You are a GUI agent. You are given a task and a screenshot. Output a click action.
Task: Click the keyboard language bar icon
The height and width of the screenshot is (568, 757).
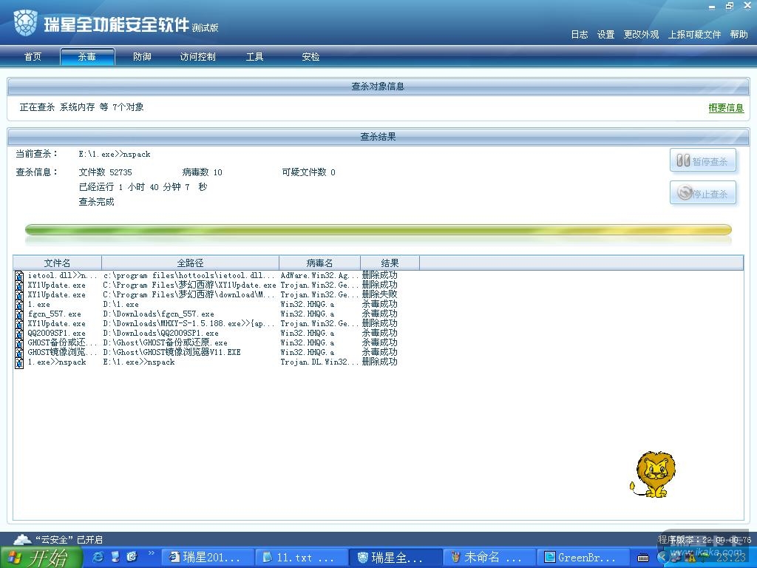tap(643, 558)
